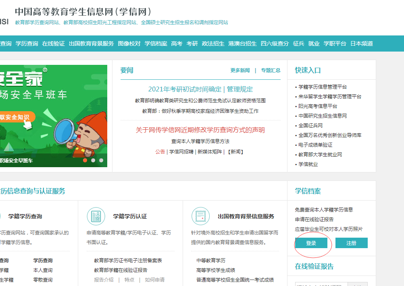This screenshot has width=404, height=286.
Task: Click the 学历查询 navigation item
Action: 27,44
